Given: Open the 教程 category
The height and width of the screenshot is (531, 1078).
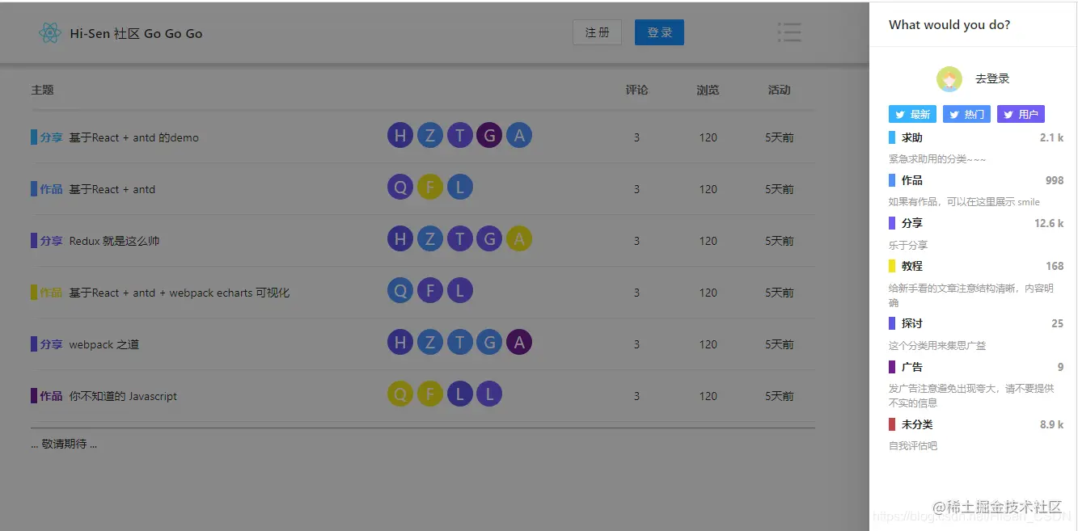Looking at the screenshot, I should click(912, 266).
